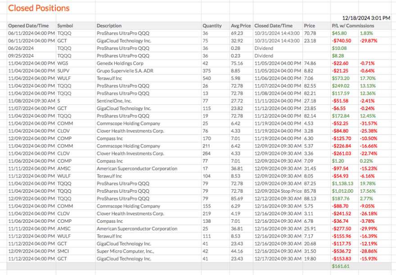The image size is (396, 275).
Task: Click the 12/18/2024 3:01 PM timestamp cell
Action: coord(366,18)
